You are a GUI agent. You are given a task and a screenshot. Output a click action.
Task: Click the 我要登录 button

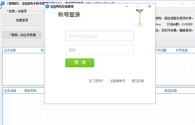[x=22, y=20]
